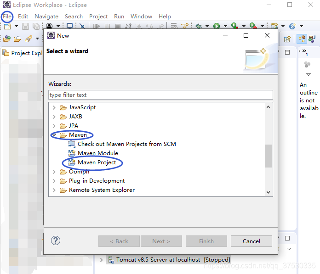Click the Open Perspective toolbar icon
This screenshot has height=274, width=320.
(287, 39)
